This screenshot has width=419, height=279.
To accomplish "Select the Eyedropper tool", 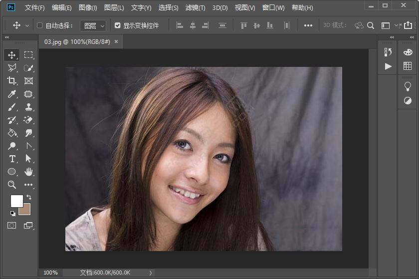I will pyautogui.click(x=12, y=94).
